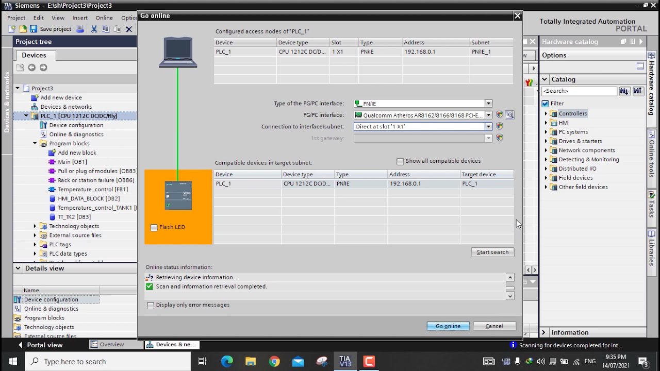Click the Delete X toolbar icon
The width and height of the screenshot is (660, 371).
coord(129,29)
